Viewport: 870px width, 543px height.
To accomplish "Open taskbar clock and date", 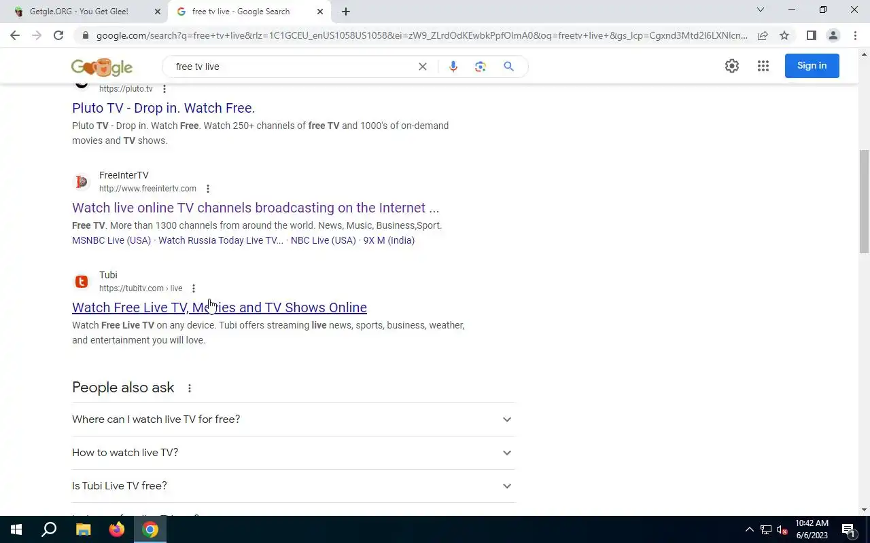I will (x=812, y=529).
